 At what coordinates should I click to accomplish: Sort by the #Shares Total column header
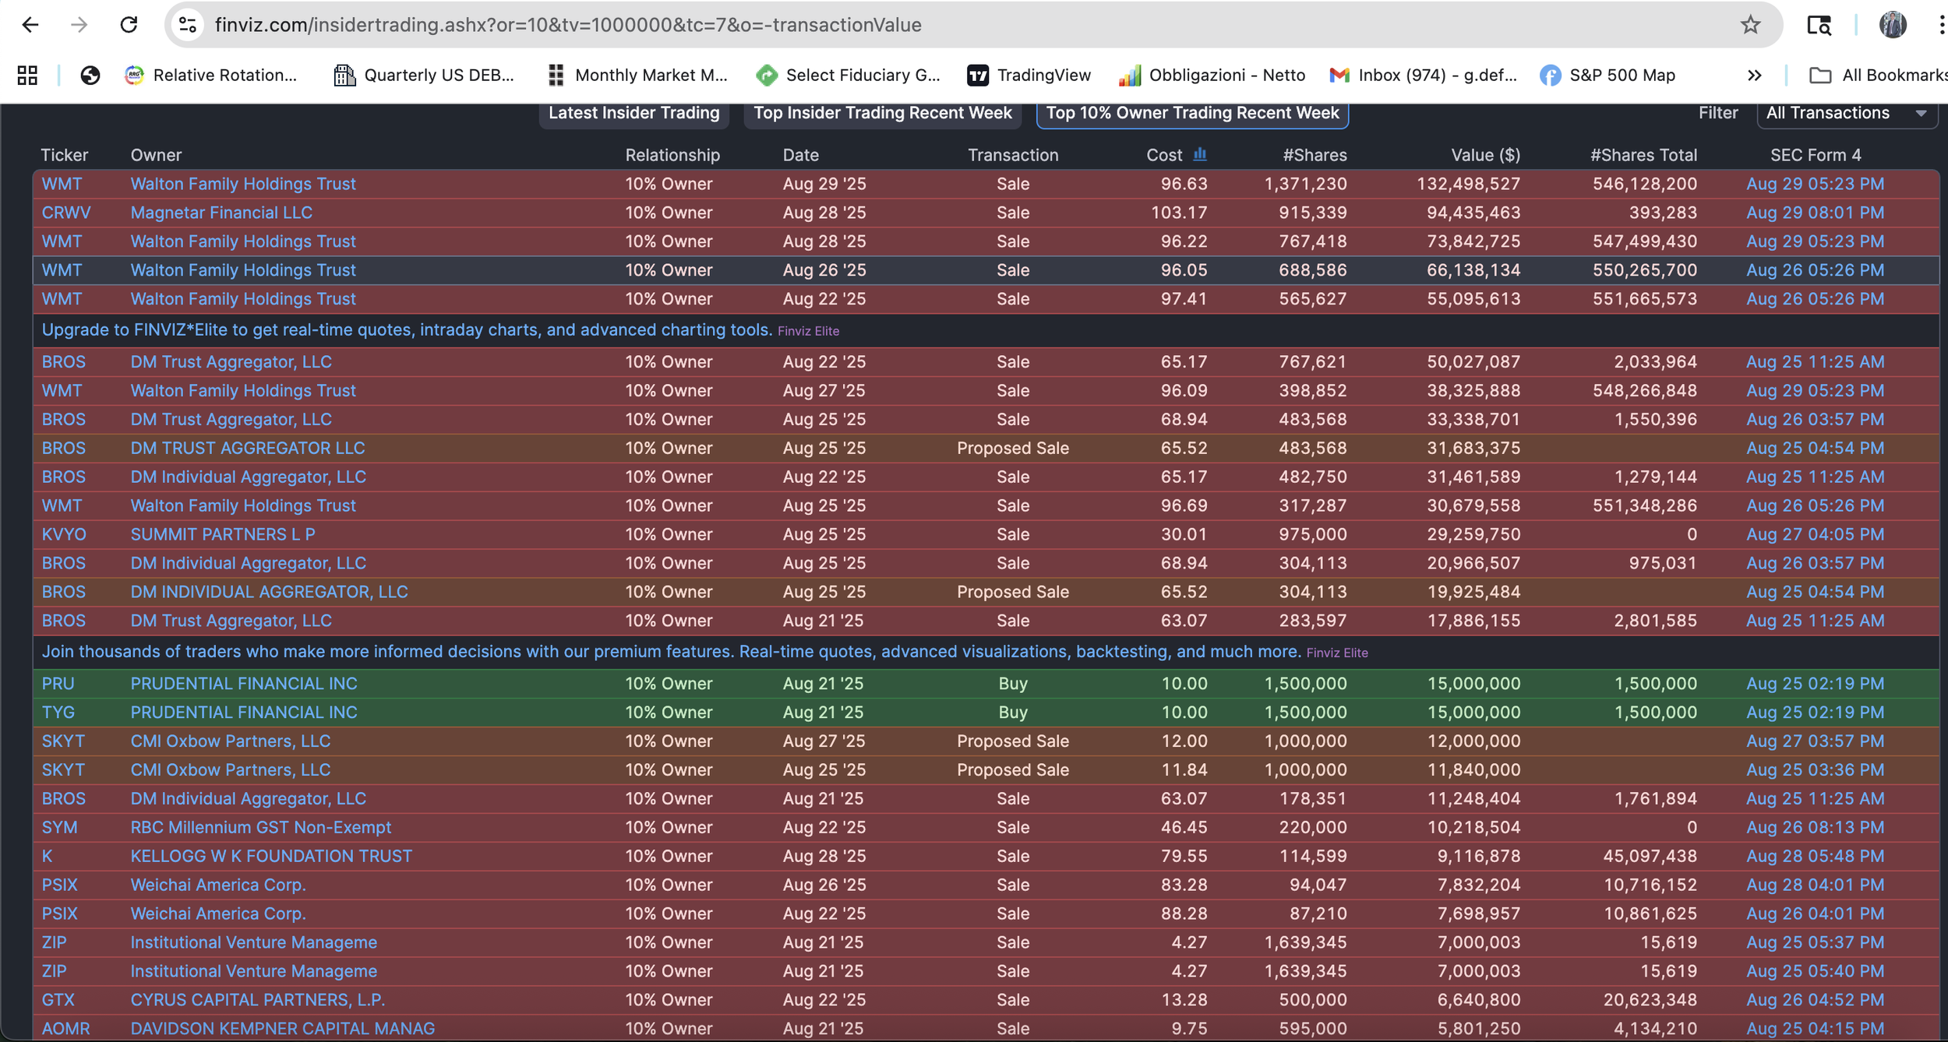coord(1643,155)
